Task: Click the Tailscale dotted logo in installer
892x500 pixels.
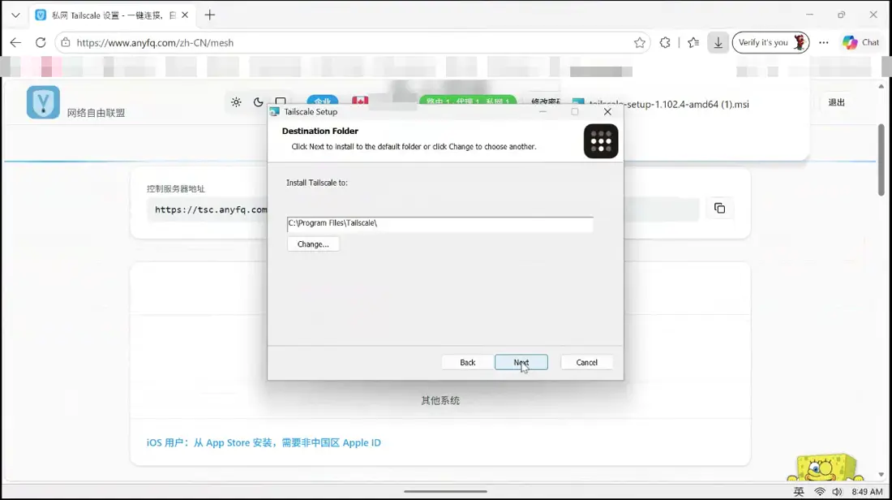Action: [601, 141]
